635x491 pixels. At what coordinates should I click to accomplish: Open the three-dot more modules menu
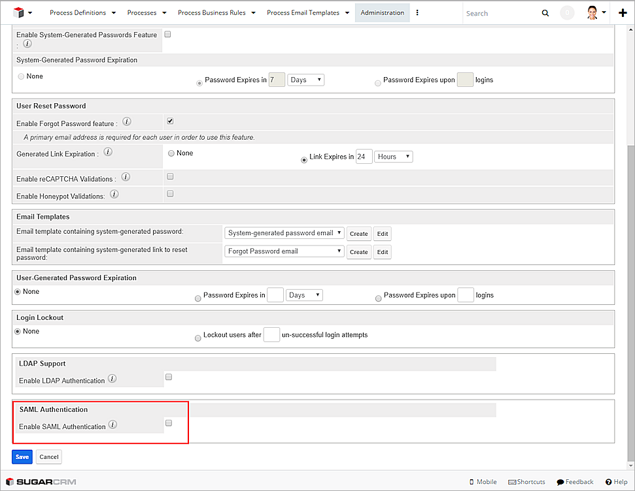417,12
